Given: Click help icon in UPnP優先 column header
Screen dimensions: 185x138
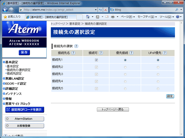Looking at the screenshot, I should pyautogui.click(x=165, y=53).
